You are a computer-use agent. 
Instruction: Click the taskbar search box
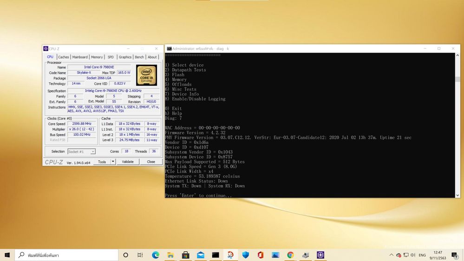click(x=66, y=255)
